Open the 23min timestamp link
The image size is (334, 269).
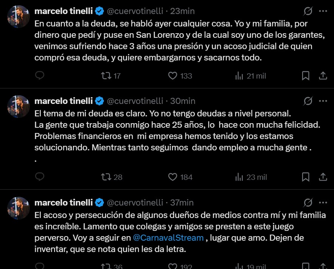[x=183, y=11]
